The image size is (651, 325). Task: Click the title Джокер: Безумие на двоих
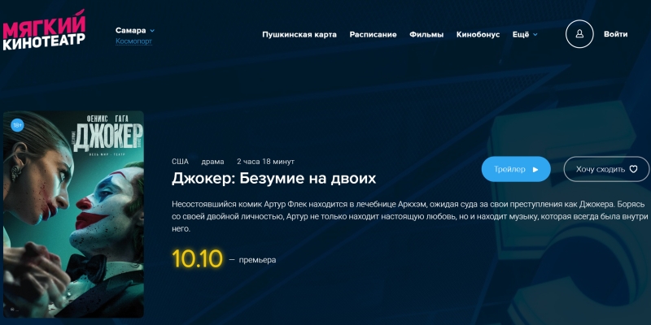pyautogui.click(x=274, y=178)
